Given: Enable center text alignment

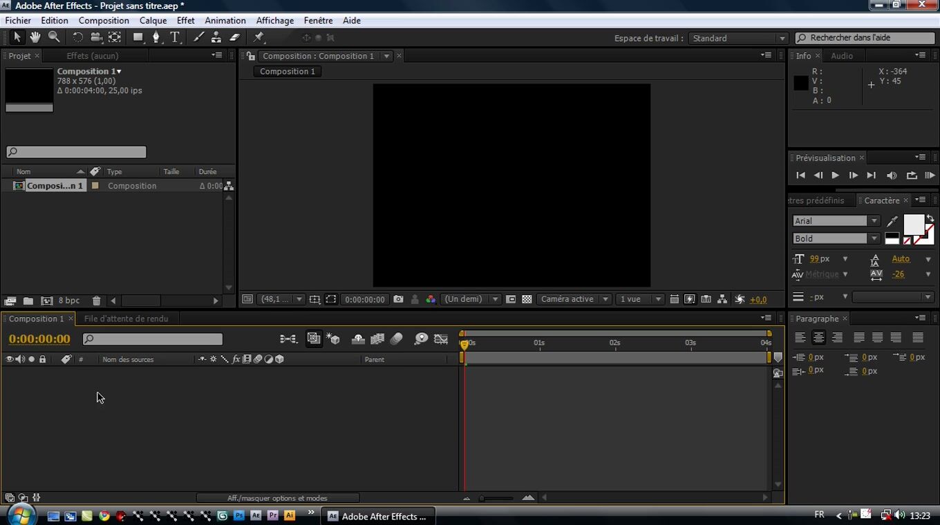Looking at the screenshot, I should click(818, 338).
